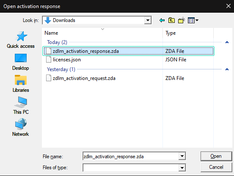The height and width of the screenshot is (176, 234).
Task: Collapse the Yesterday group
Action: coord(227,69)
